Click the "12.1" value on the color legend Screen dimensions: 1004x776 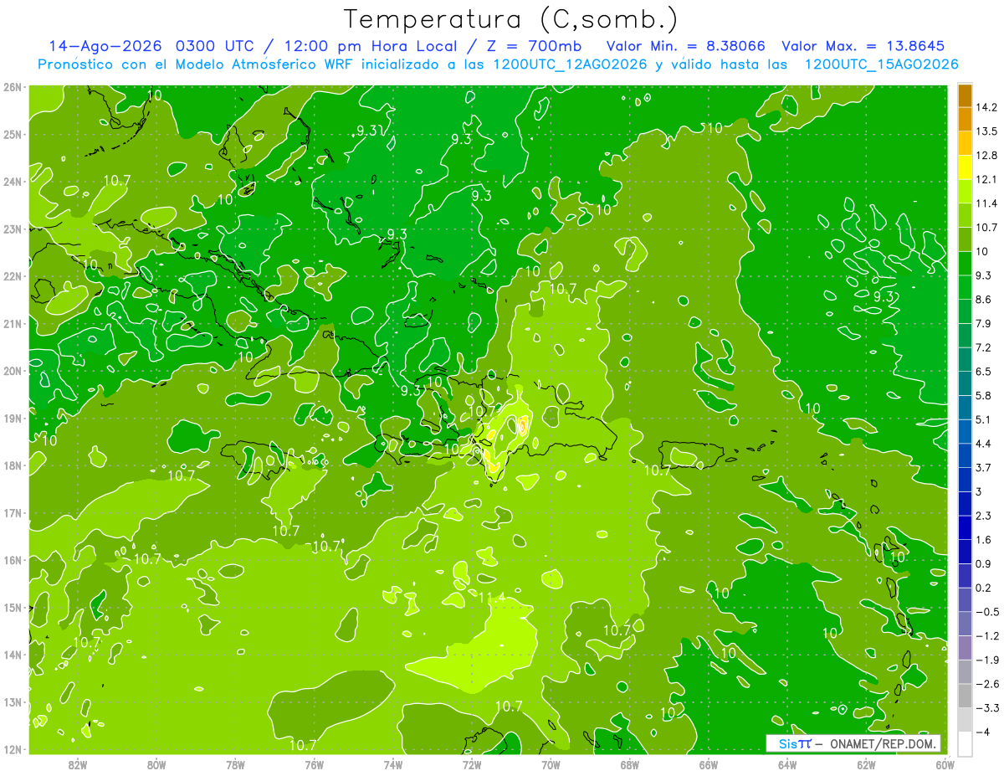987,179
